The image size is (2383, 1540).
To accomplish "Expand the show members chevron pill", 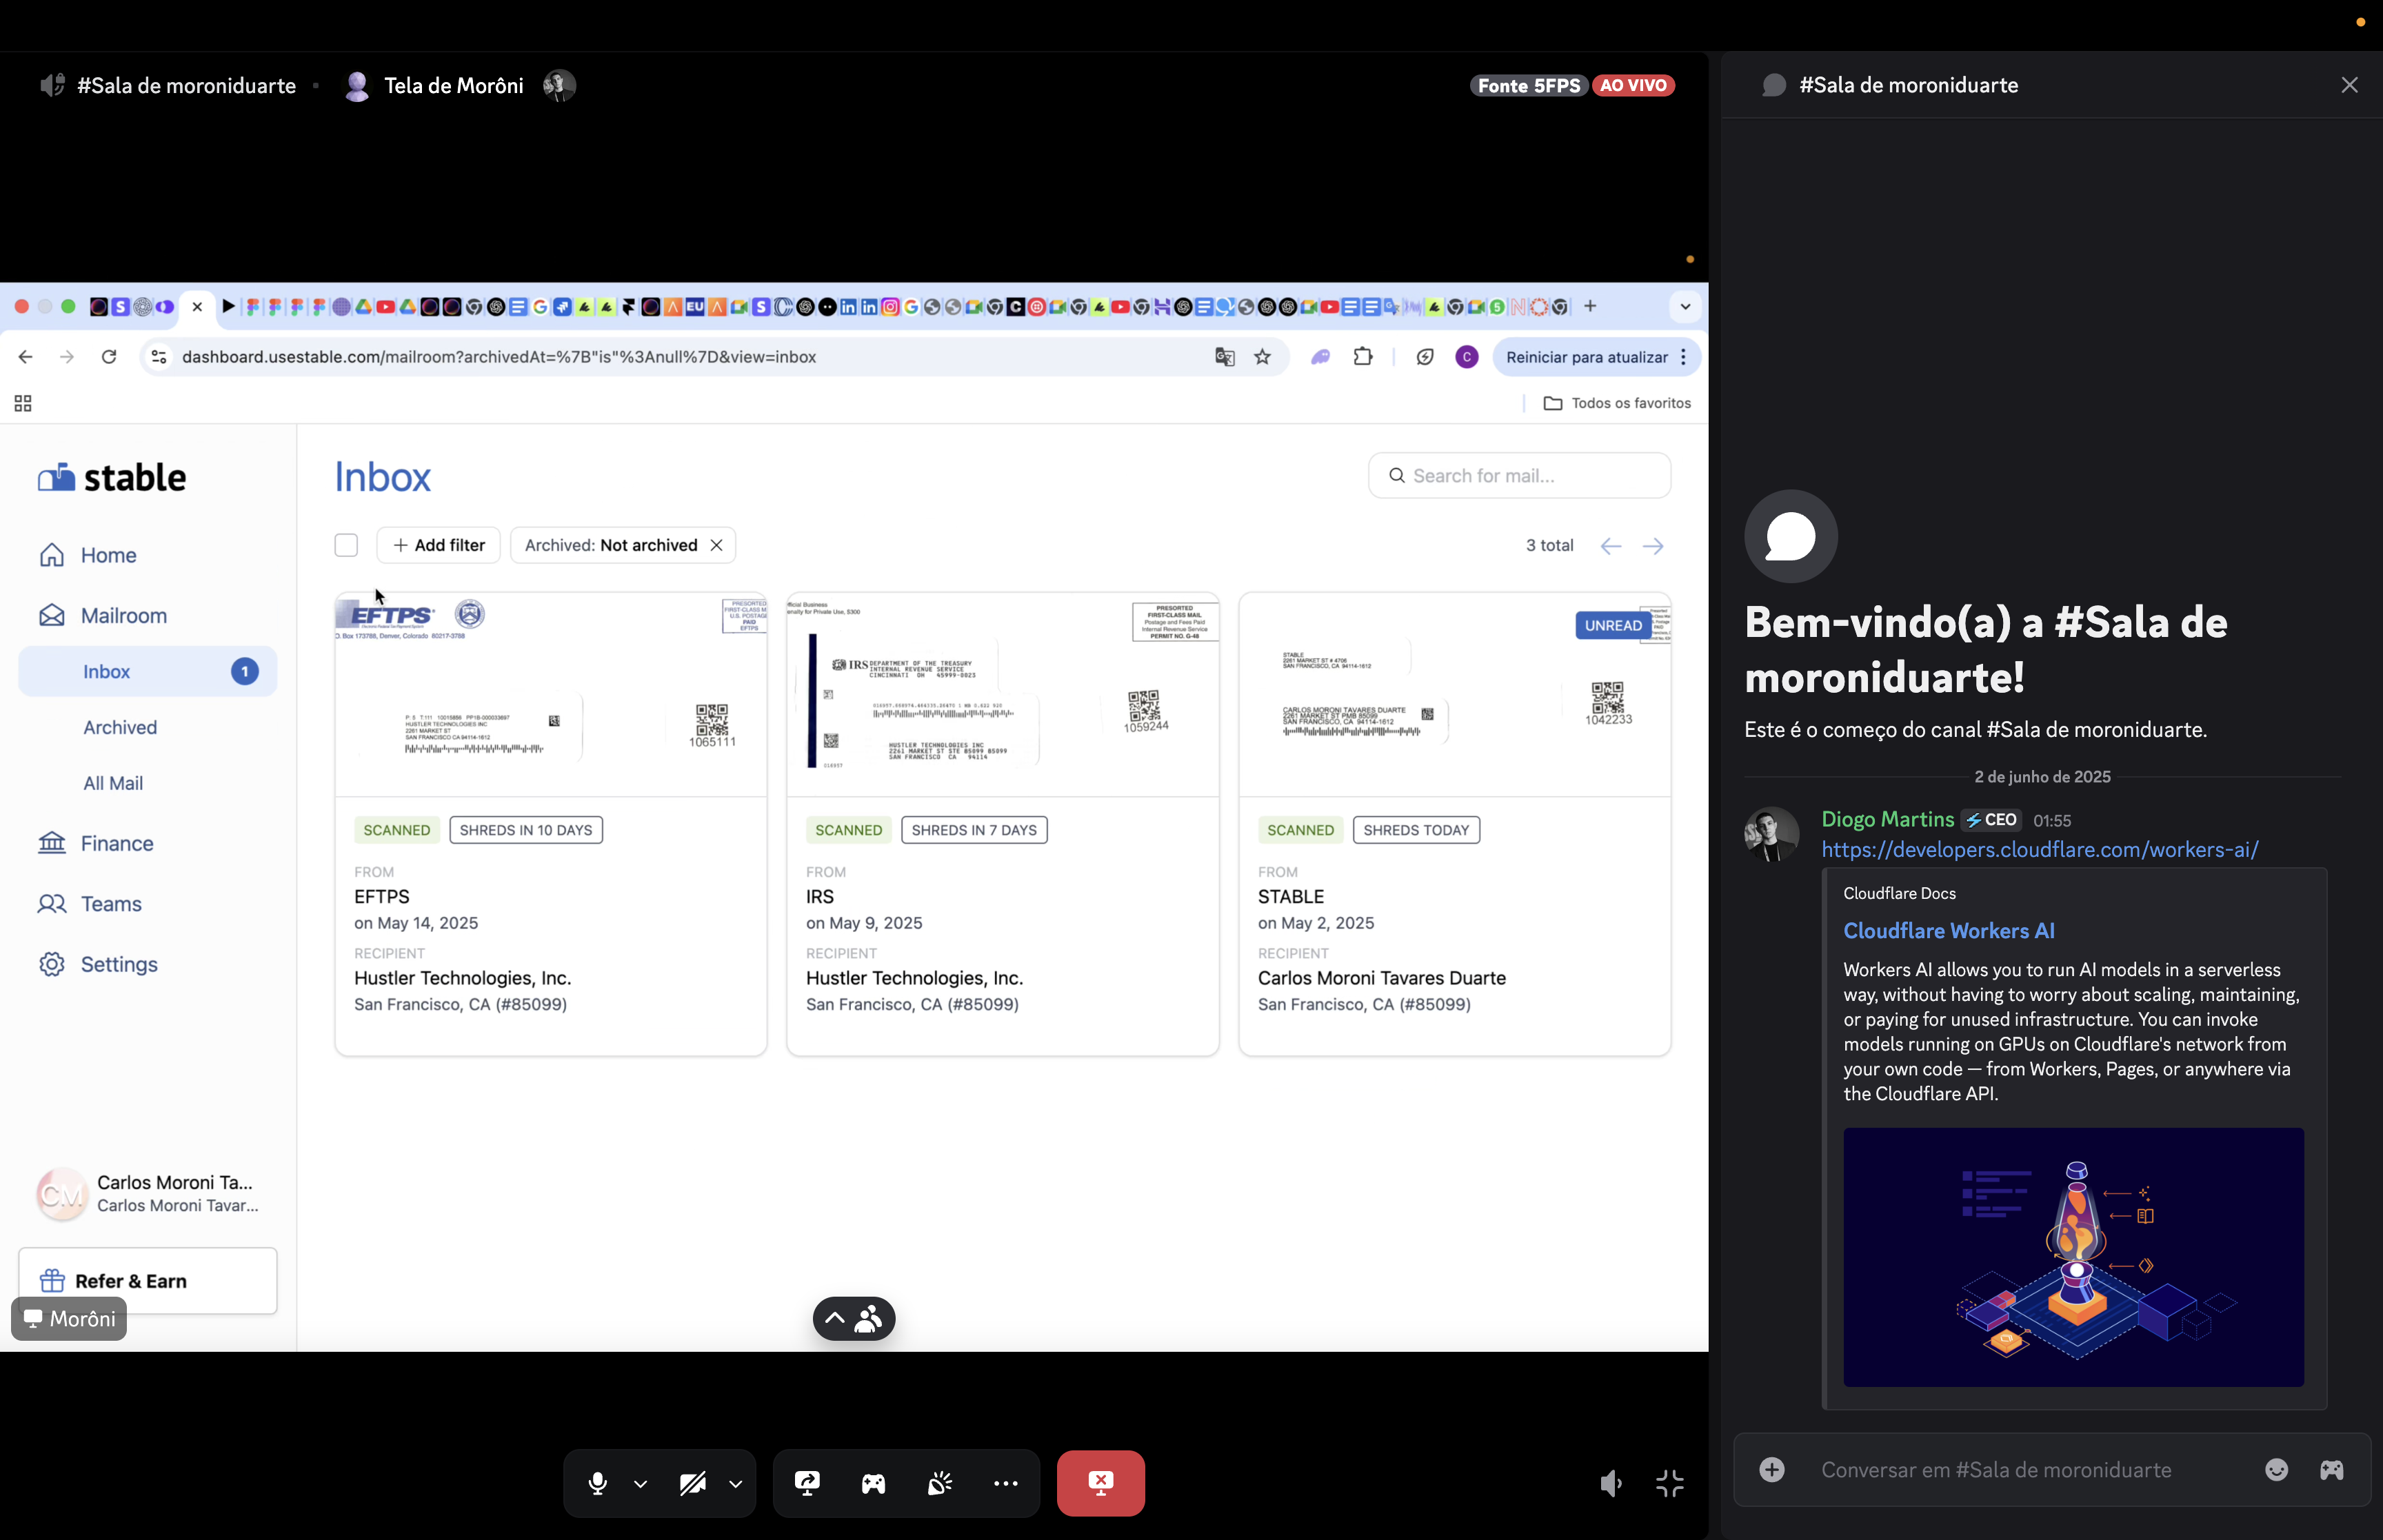I will point(853,1319).
